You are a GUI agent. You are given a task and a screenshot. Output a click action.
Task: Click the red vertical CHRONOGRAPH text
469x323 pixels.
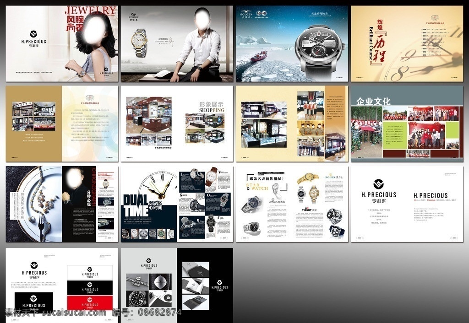(x=93, y=187)
